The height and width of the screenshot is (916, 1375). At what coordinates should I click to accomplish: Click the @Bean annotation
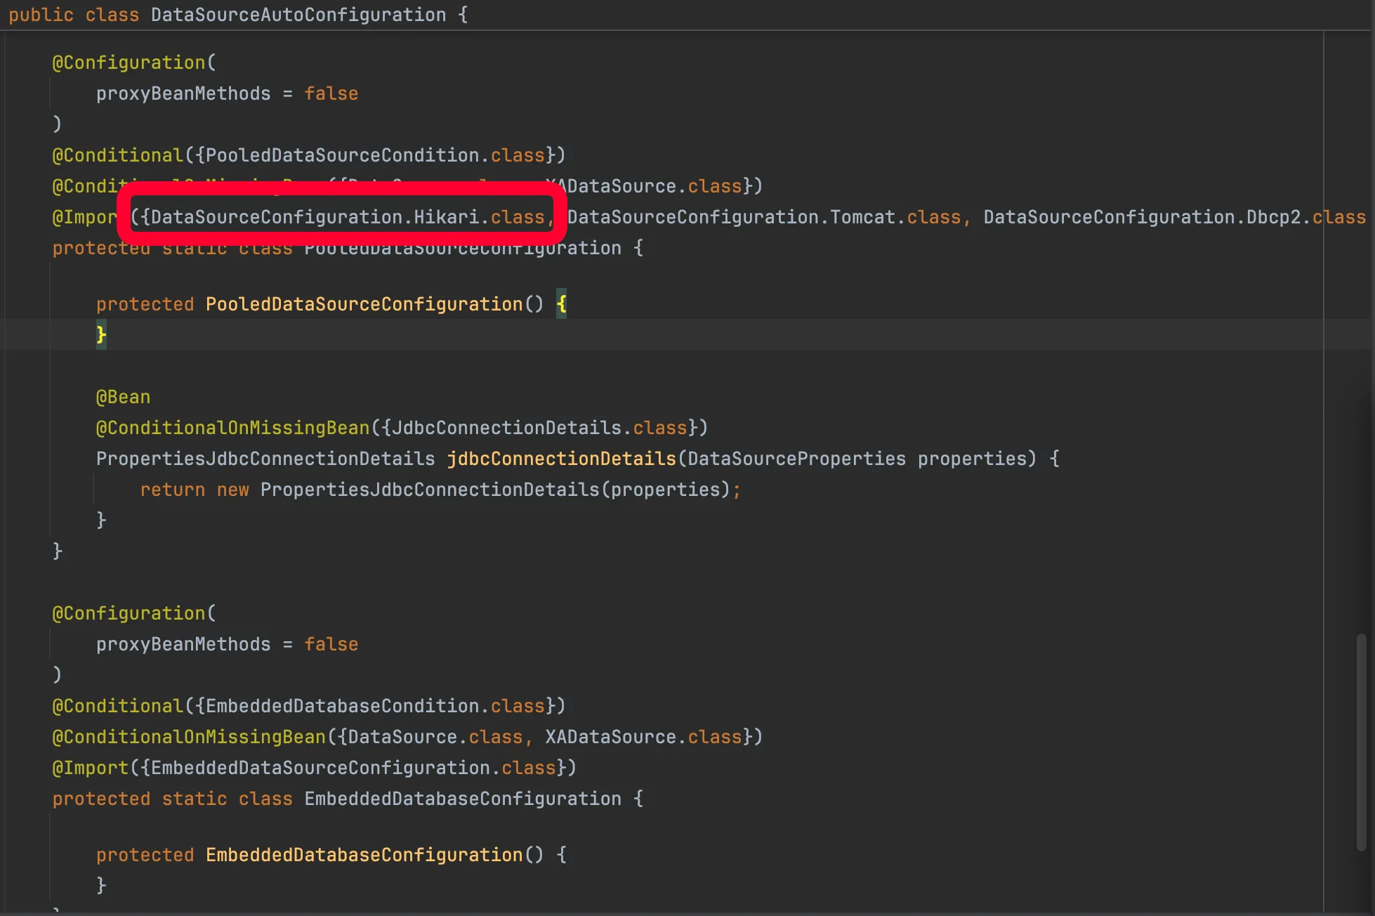click(x=123, y=397)
